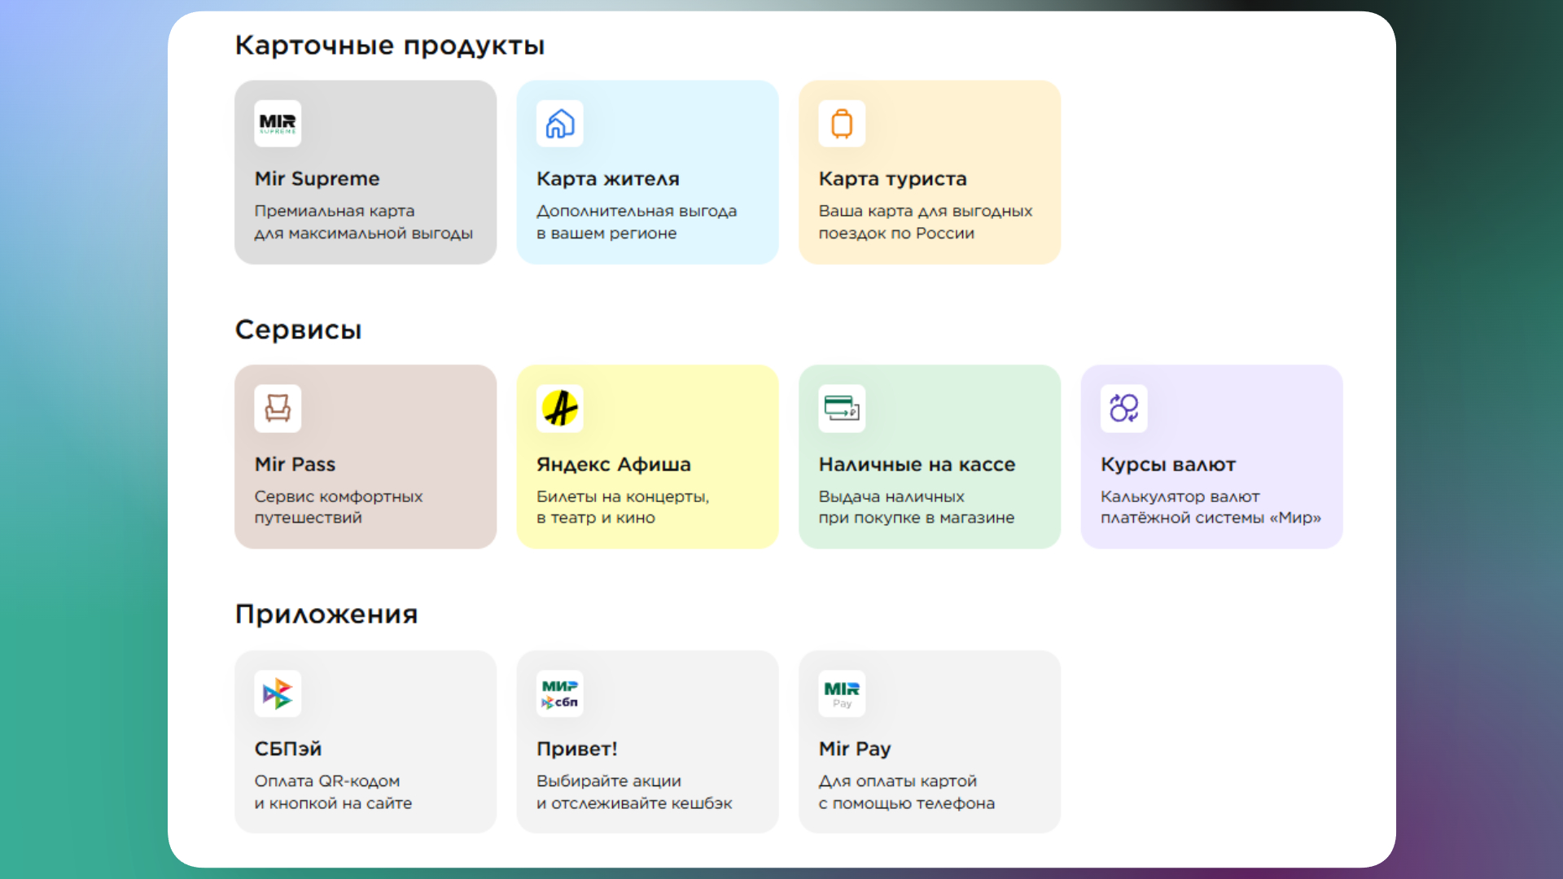Click the Mir Pay app logo icon
The height and width of the screenshot is (879, 1563).
[842, 693]
